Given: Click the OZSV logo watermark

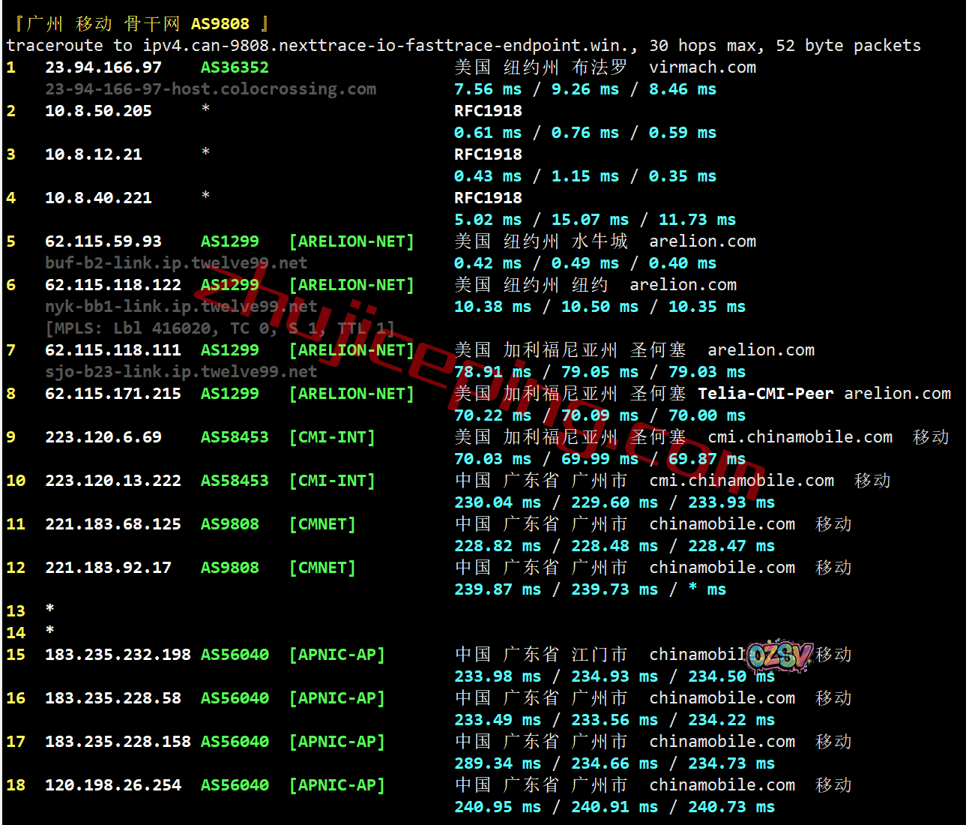Looking at the screenshot, I should pyautogui.click(x=779, y=655).
